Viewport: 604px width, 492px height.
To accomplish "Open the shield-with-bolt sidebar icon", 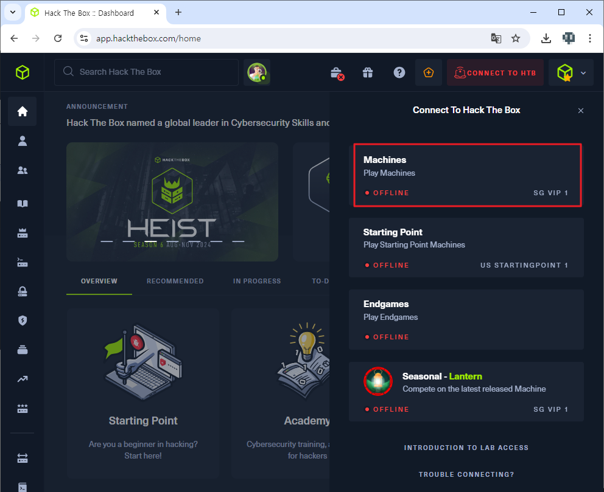I will tap(23, 320).
